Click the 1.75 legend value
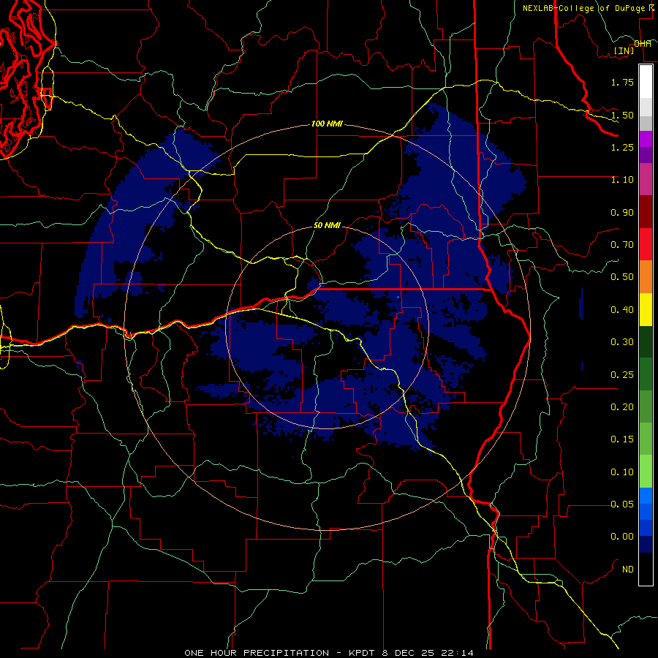Screen dimensions: 658x658 pyautogui.click(x=622, y=82)
